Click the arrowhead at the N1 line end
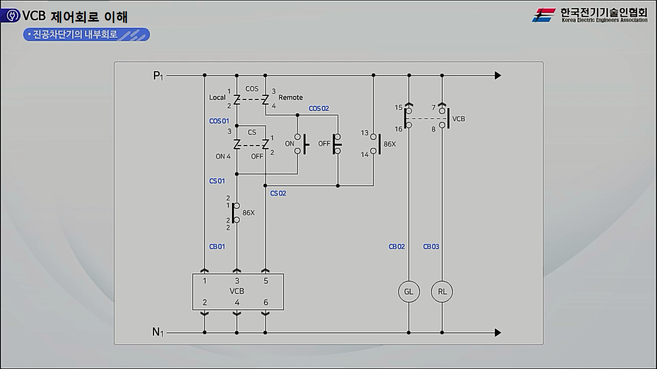The image size is (657, 369). [497, 333]
